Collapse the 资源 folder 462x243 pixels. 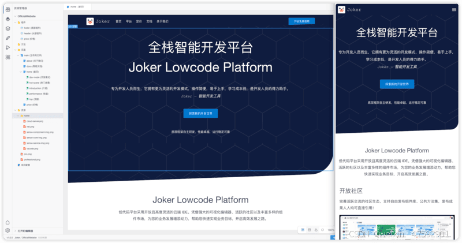(x=15, y=110)
